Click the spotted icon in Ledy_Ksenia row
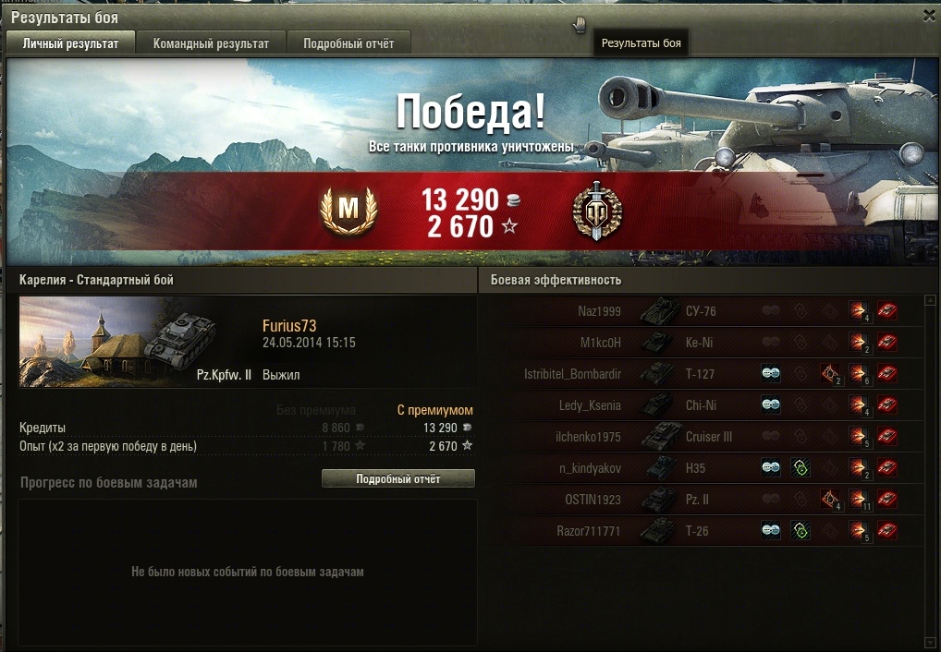The width and height of the screenshot is (941, 652). (x=771, y=404)
